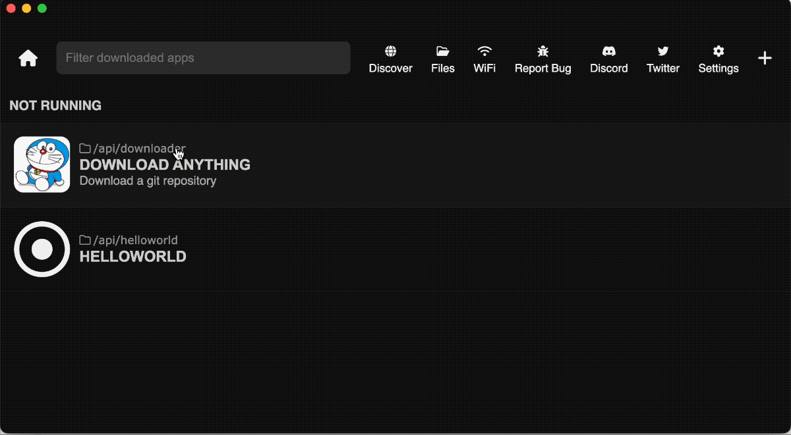Click the home icon in the toolbar

[x=28, y=58]
